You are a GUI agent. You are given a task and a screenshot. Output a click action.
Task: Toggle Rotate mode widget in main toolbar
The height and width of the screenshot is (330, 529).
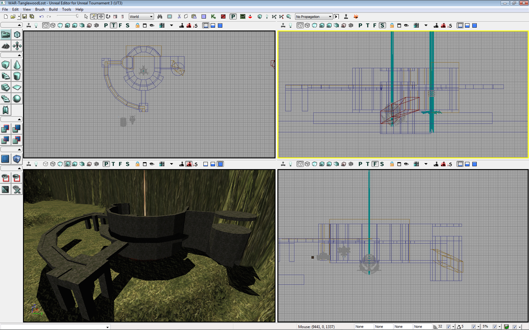pos(108,17)
